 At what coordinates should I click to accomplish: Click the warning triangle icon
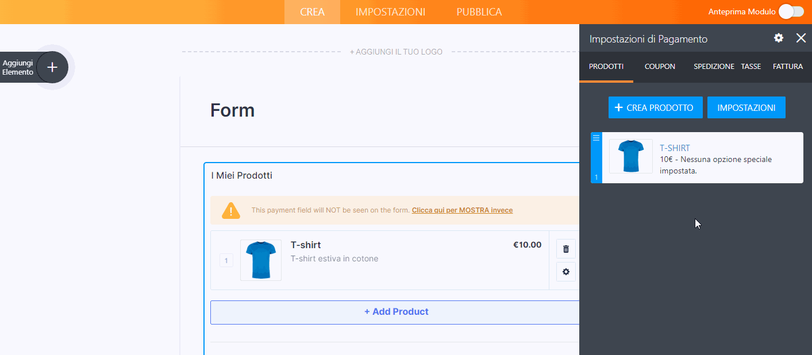[x=231, y=210]
